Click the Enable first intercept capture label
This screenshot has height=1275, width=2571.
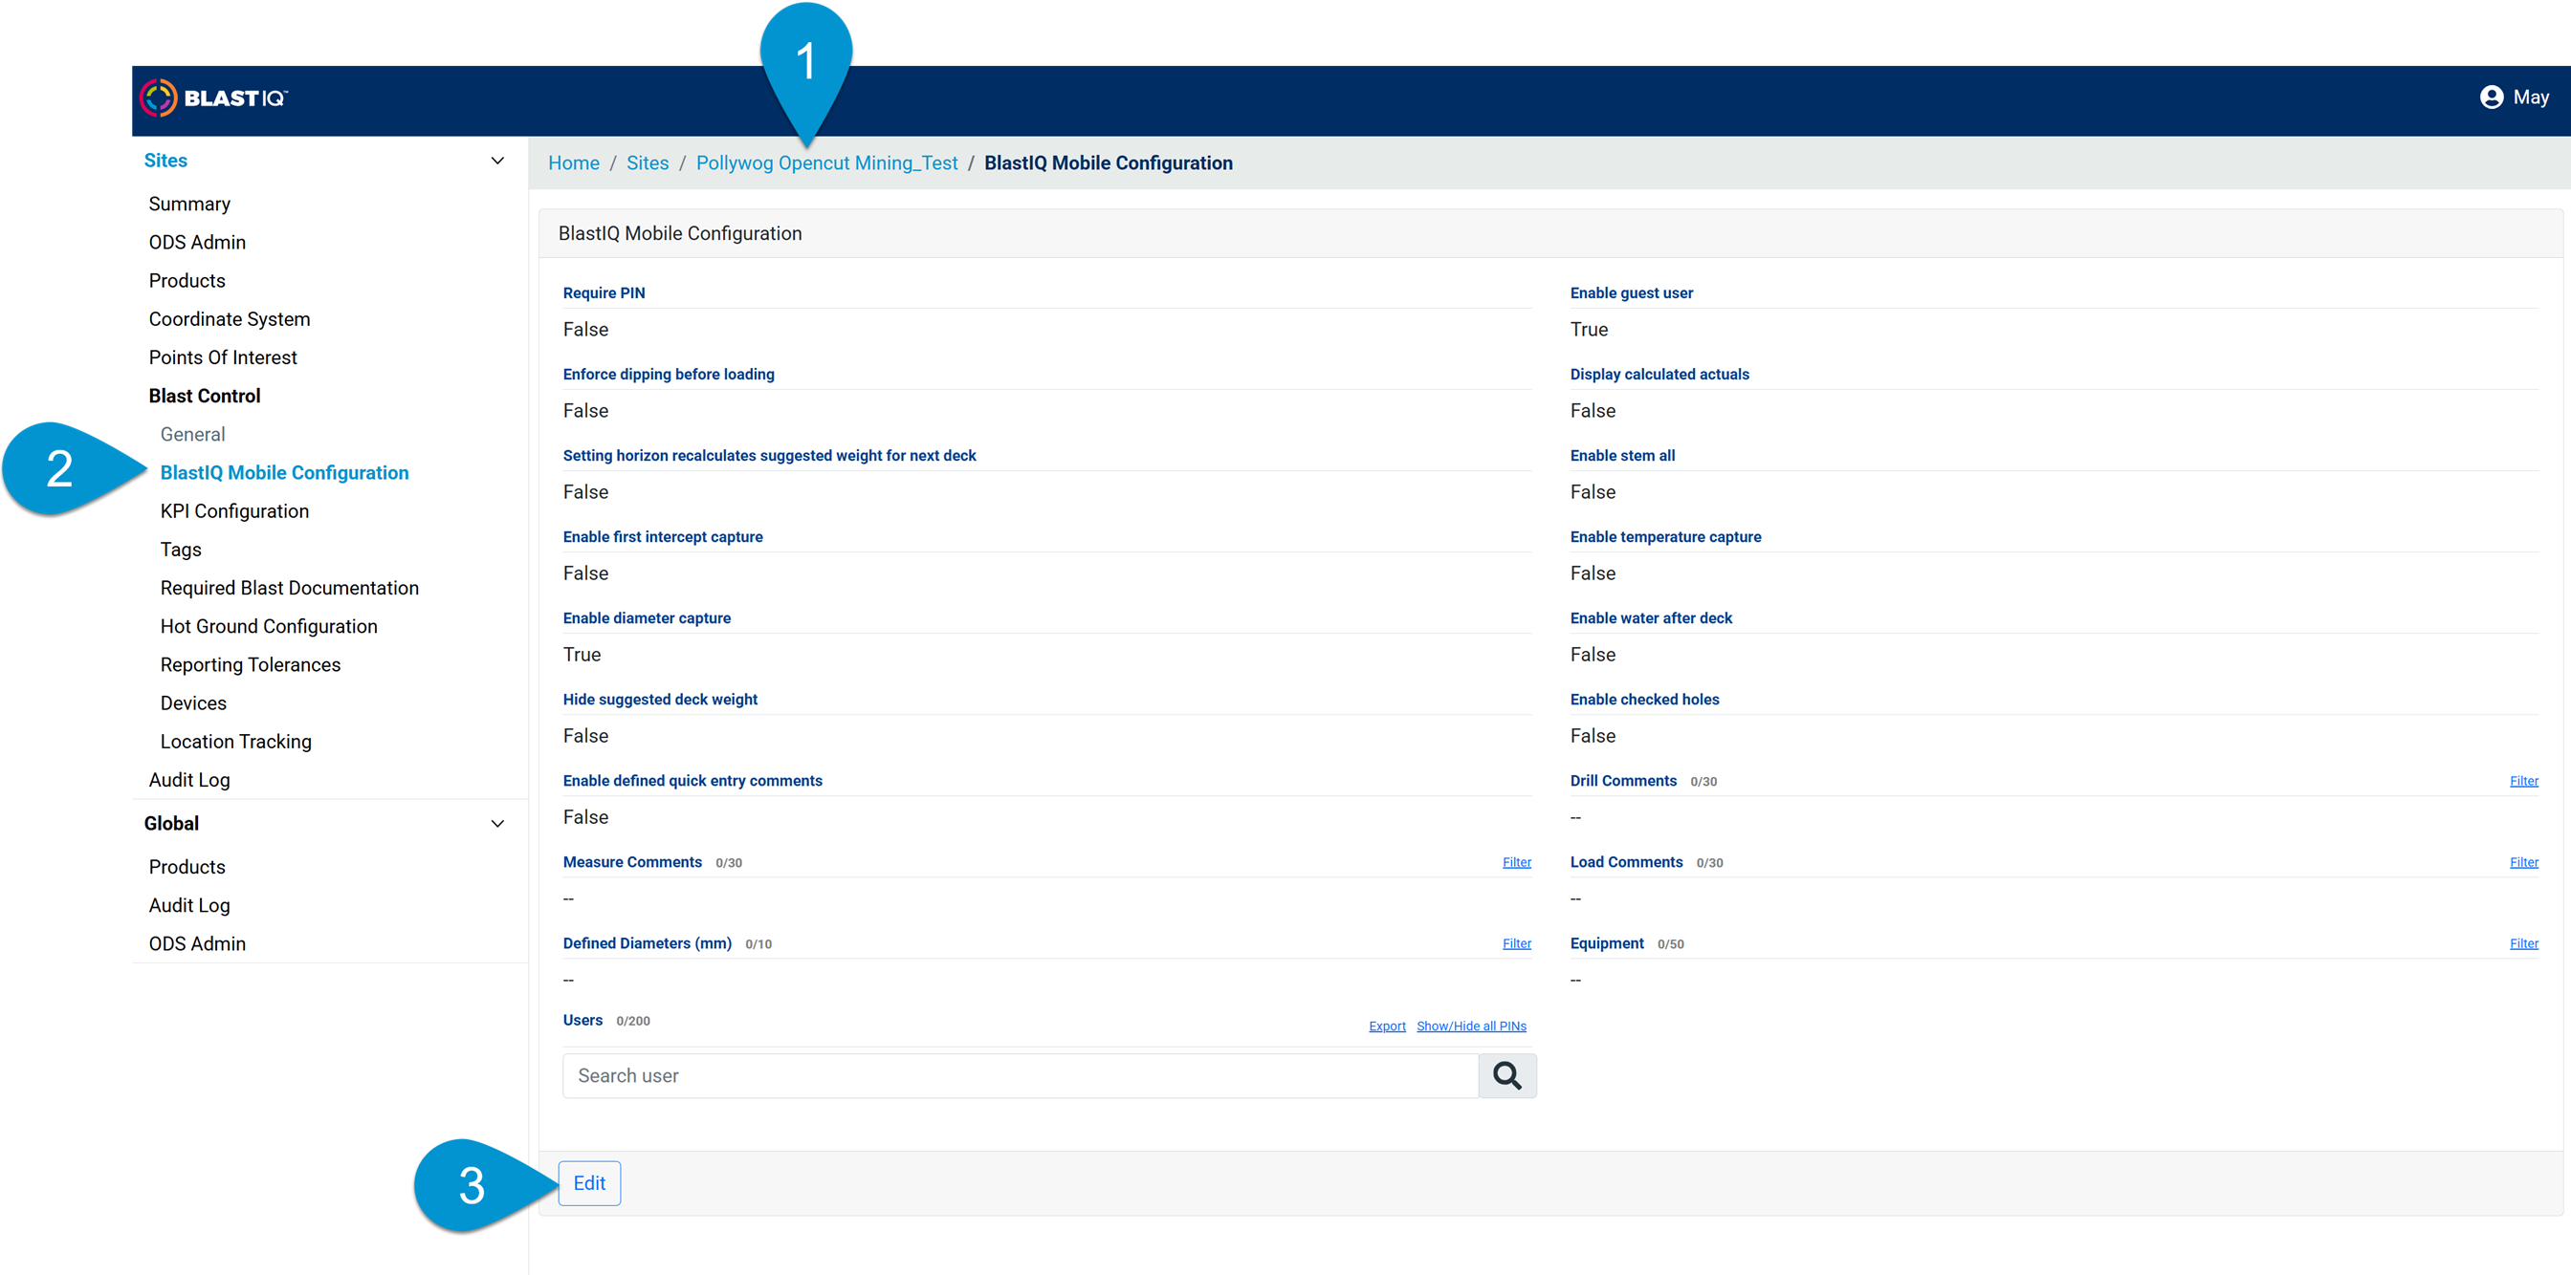click(x=663, y=537)
